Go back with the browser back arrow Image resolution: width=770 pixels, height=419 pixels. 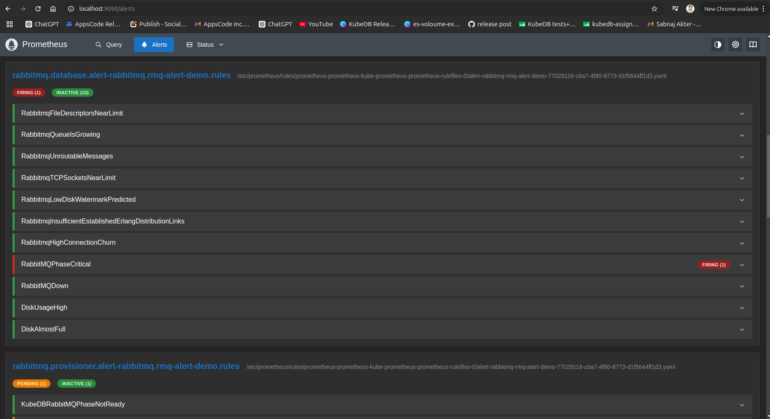pyautogui.click(x=8, y=9)
